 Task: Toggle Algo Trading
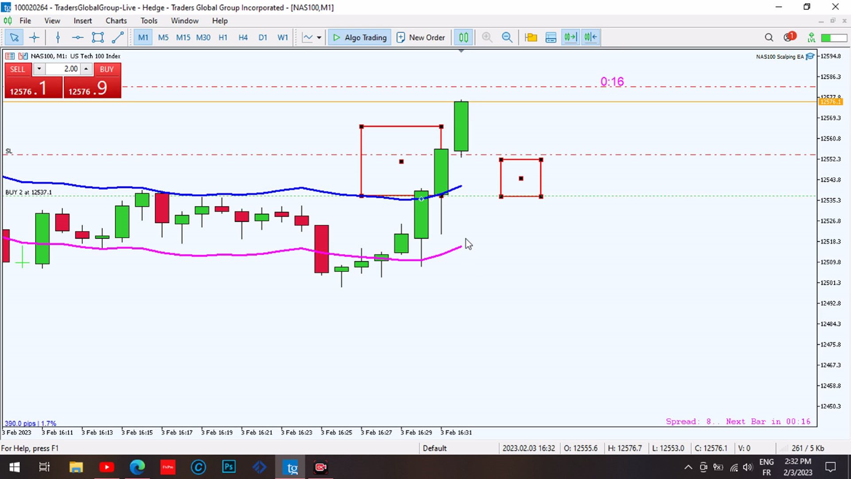tap(360, 37)
